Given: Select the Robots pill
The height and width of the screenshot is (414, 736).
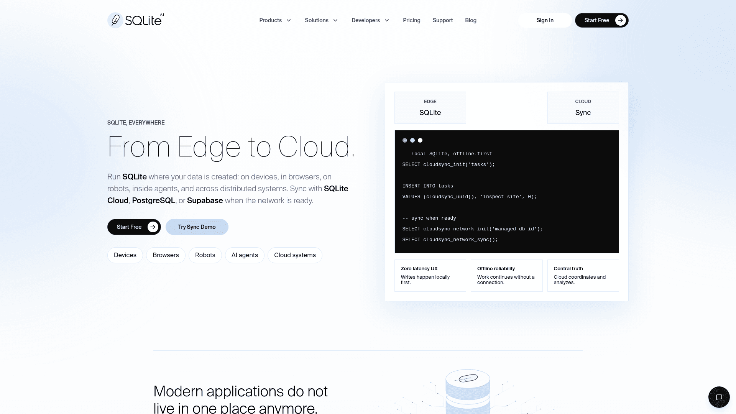Looking at the screenshot, I should click(205, 255).
